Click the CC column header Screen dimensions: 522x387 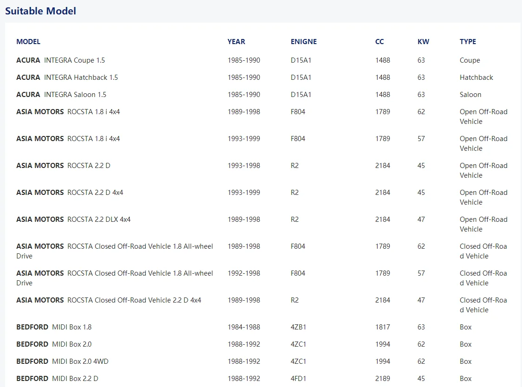click(379, 42)
